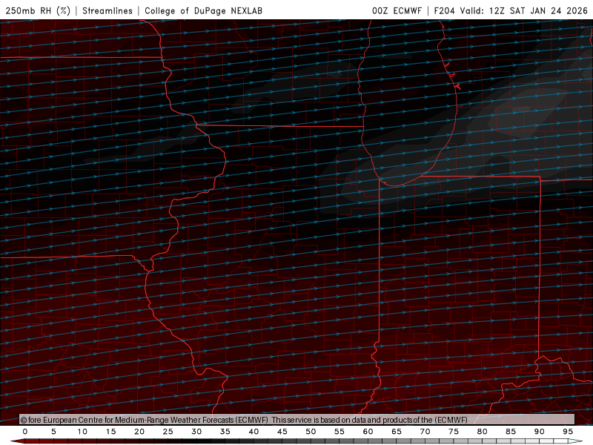Click the '10' color scale label
The image size is (593, 445).
tap(82, 432)
